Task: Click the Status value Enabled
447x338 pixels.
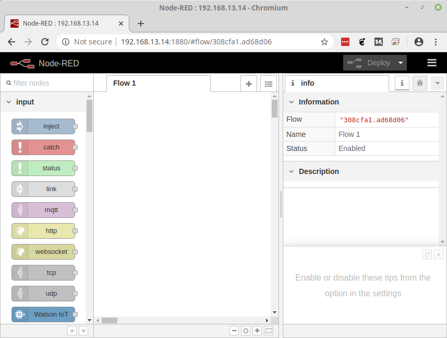Action: tap(352, 148)
